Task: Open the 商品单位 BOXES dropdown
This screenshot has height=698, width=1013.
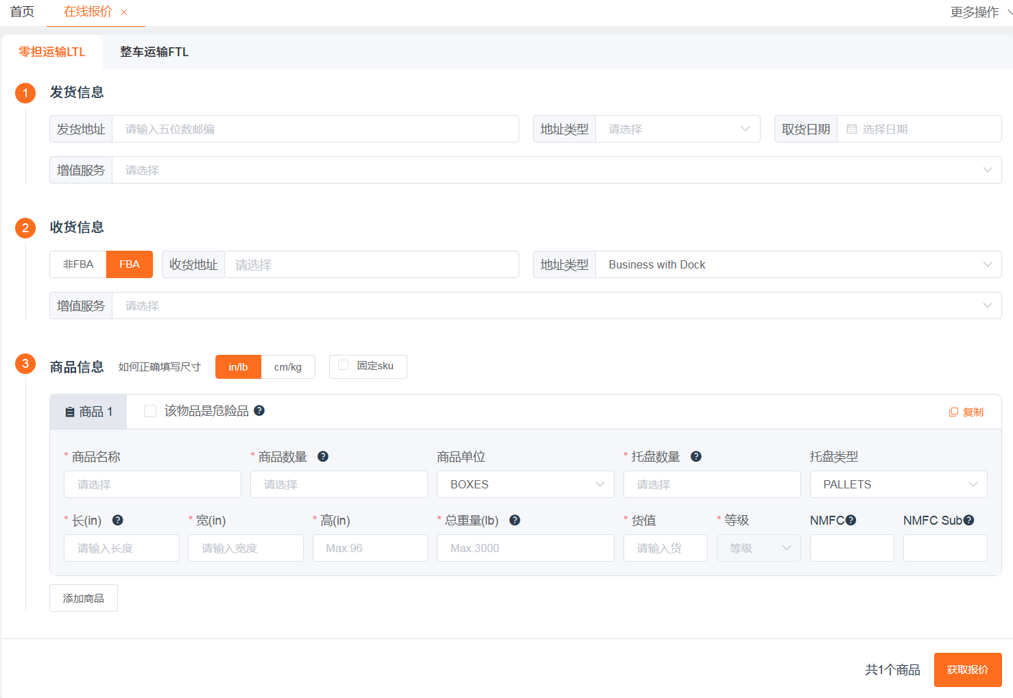Action: [526, 484]
